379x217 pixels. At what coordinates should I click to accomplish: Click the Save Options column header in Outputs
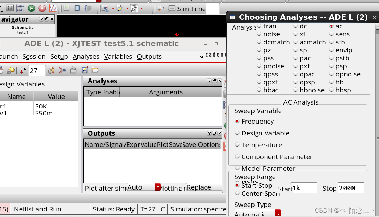click(201, 144)
